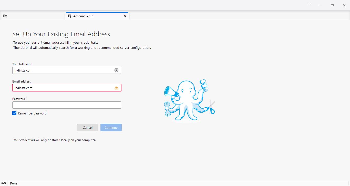Minimize the Thunderbird window
This screenshot has height=186, width=350.
tap(321, 5)
